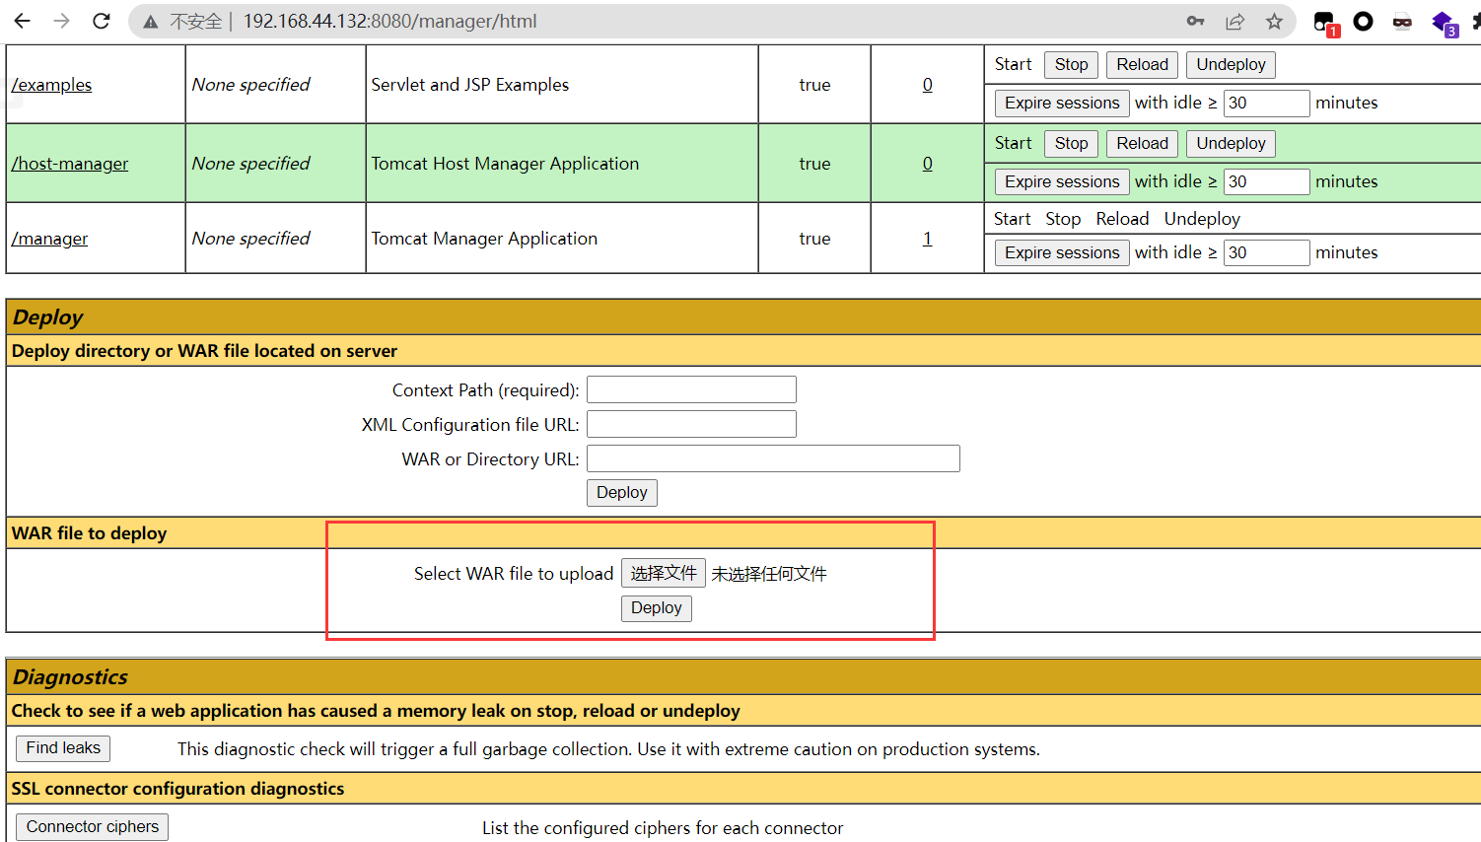Select 'Tomcat Manager Application' display name

tap(484, 239)
